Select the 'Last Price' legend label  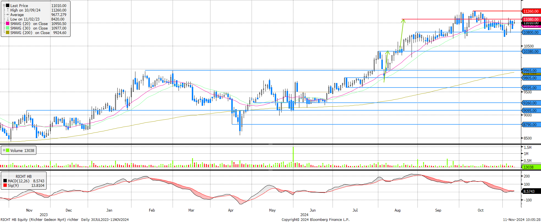(x=19, y=6)
